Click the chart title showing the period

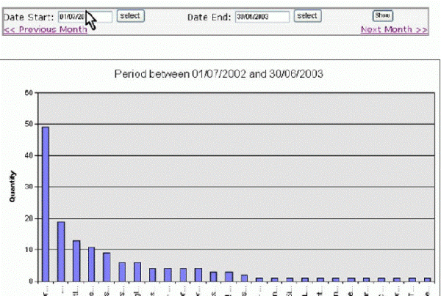(220, 74)
